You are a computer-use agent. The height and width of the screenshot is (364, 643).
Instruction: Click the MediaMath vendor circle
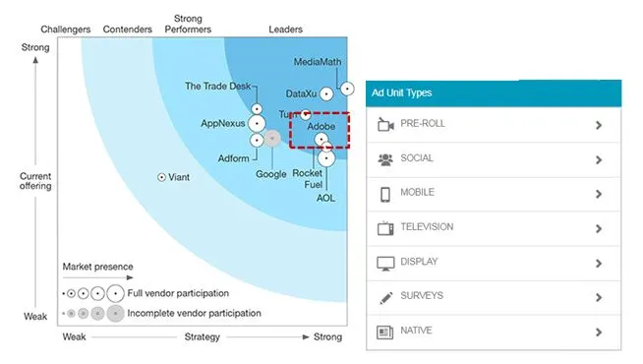coord(347,89)
